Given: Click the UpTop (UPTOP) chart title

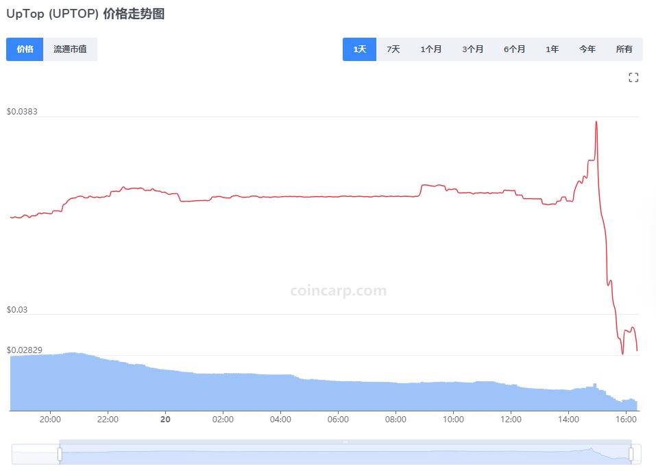Looking at the screenshot, I should 86,14.
